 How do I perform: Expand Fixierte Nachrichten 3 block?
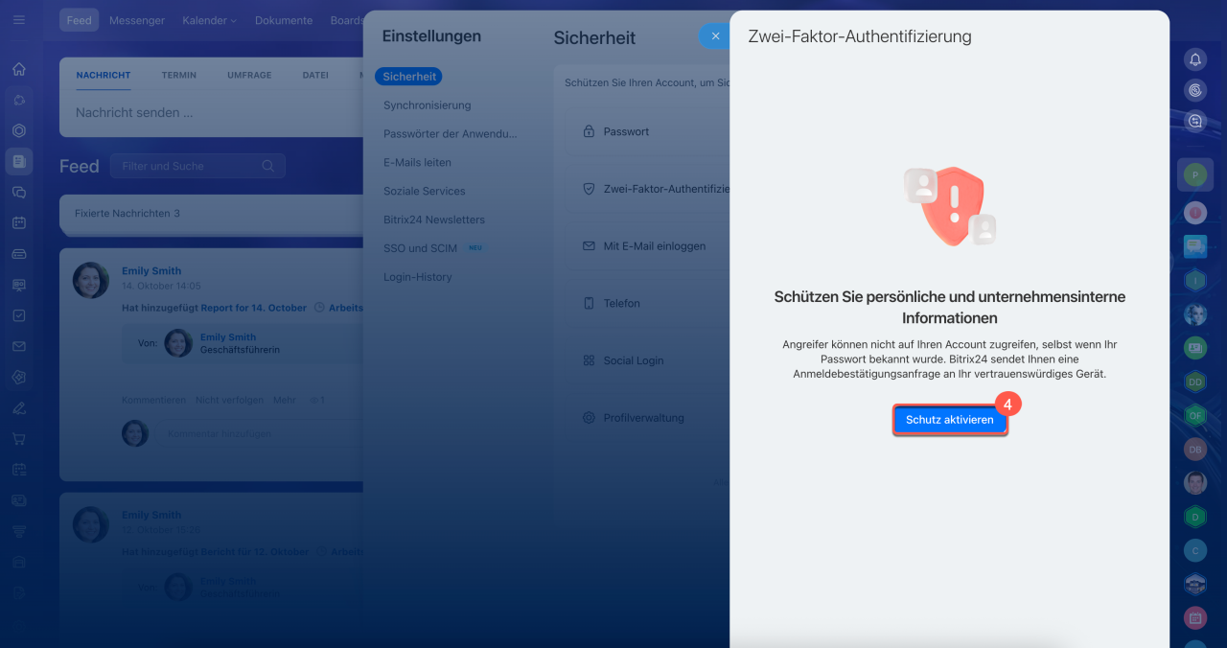(x=211, y=214)
